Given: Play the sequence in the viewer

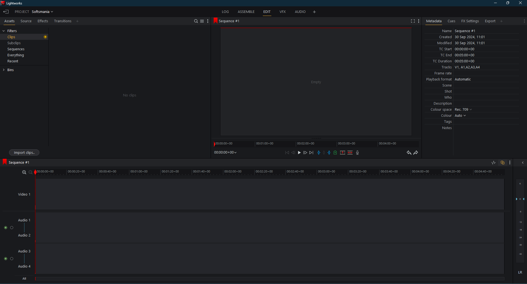Looking at the screenshot, I should [299, 153].
